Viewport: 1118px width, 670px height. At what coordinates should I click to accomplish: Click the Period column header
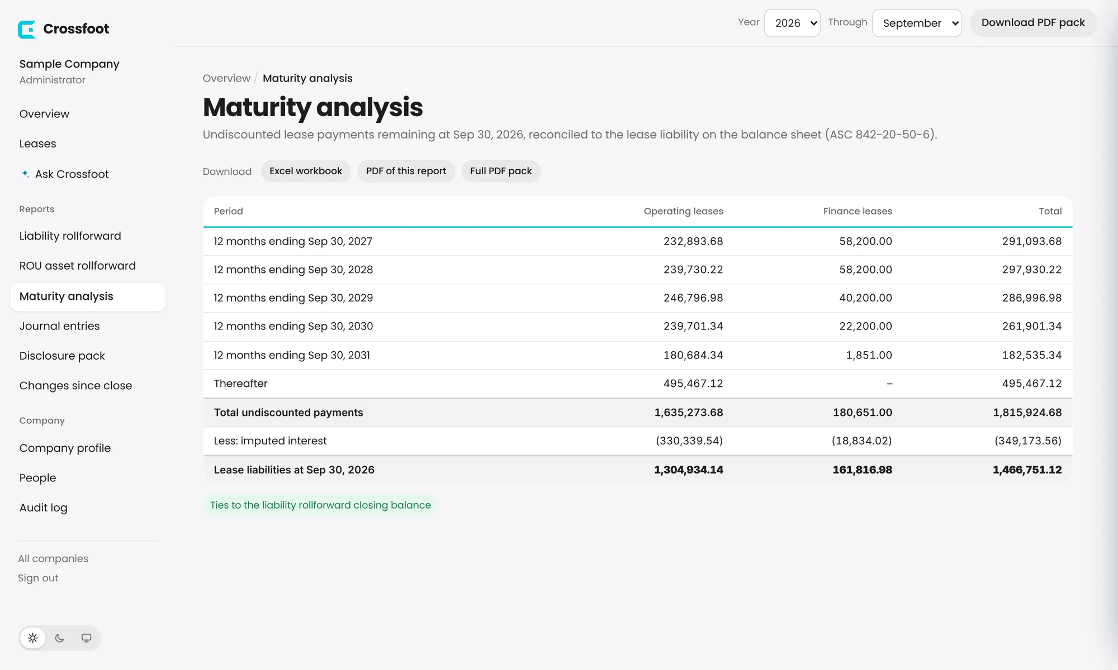(x=228, y=211)
